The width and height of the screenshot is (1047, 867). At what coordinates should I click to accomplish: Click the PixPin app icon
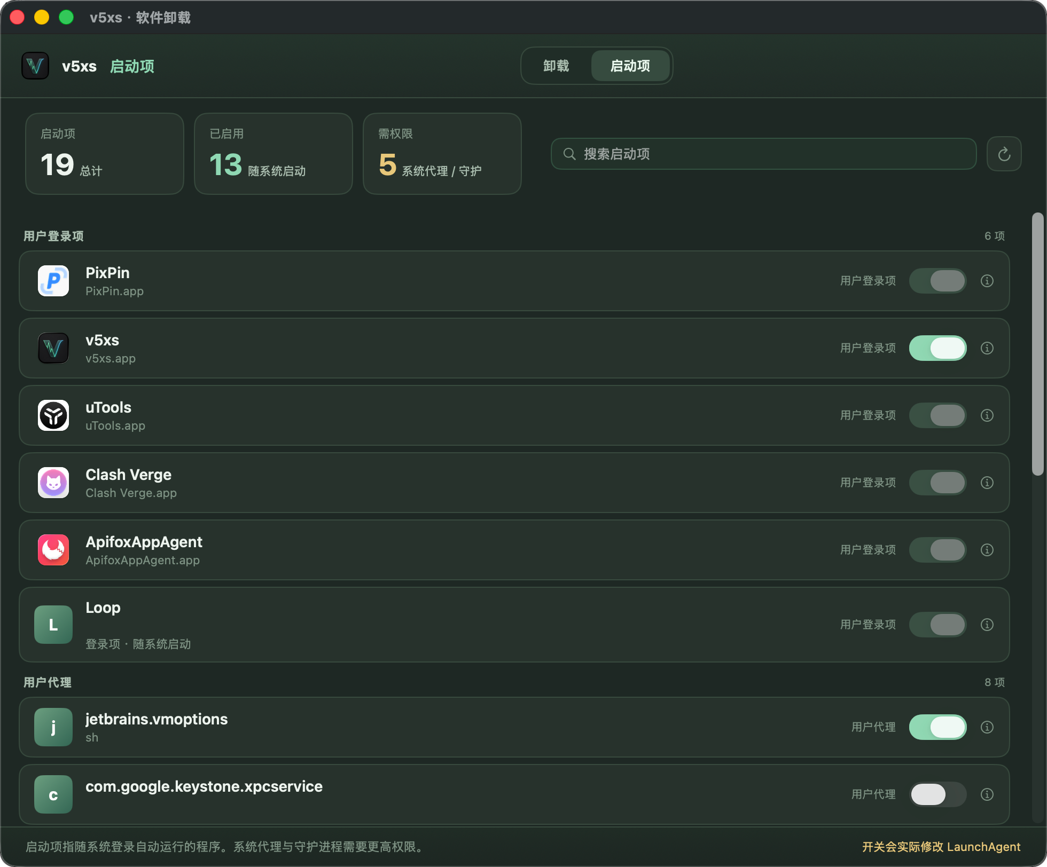53,281
